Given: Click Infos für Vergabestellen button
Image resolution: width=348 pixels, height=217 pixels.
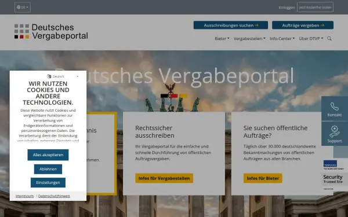Looking at the screenshot, I should (x=164, y=178).
